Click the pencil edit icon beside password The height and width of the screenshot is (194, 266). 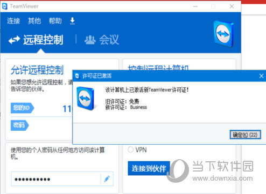coord(107,179)
